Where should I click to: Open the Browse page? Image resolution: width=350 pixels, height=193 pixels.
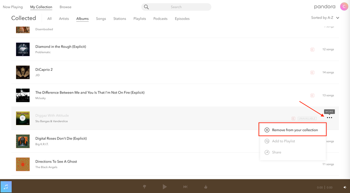[65, 7]
